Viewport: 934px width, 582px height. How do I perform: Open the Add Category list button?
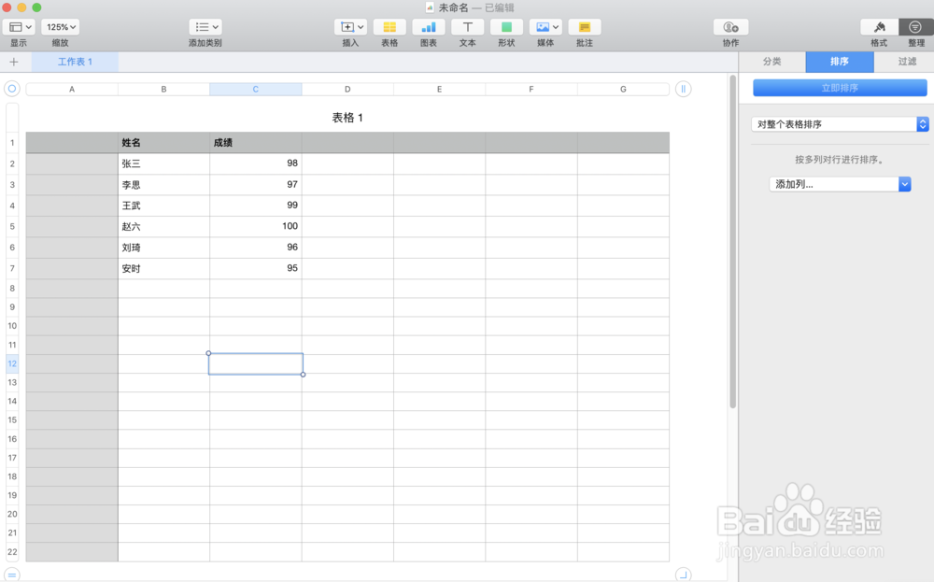[x=205, y=27]
